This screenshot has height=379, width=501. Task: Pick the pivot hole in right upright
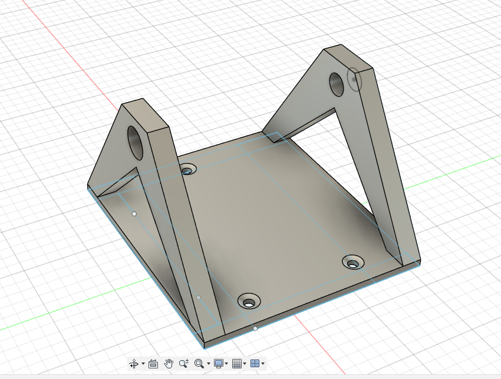337,84
